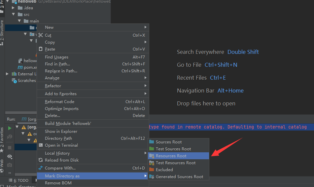Viewport: 314px width, 187px height.
Task: Click the helloweb project module icon
Action: (x=14, y=2)
